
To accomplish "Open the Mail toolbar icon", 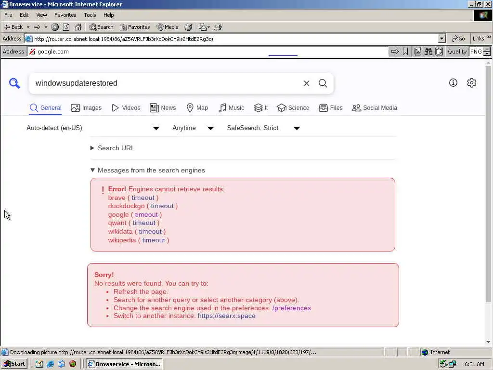I will [x=204, y=27].
